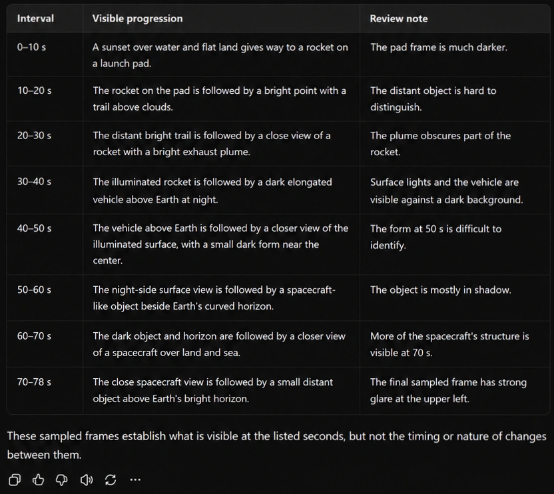Click the note "The distant object is hard to distinguish."
Screen dimensions: 554x494
[433, 99]
